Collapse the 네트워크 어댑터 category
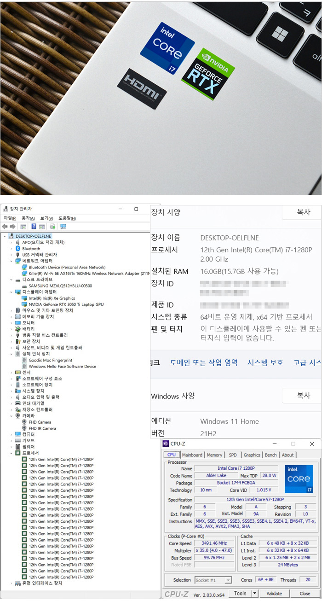 click(11, 261)
